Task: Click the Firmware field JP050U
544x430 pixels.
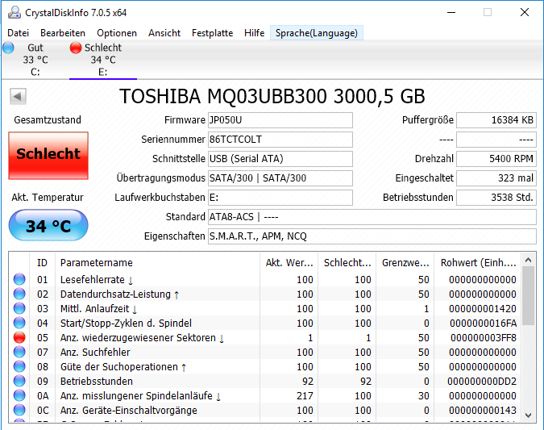Action: (x=280, y=120)
